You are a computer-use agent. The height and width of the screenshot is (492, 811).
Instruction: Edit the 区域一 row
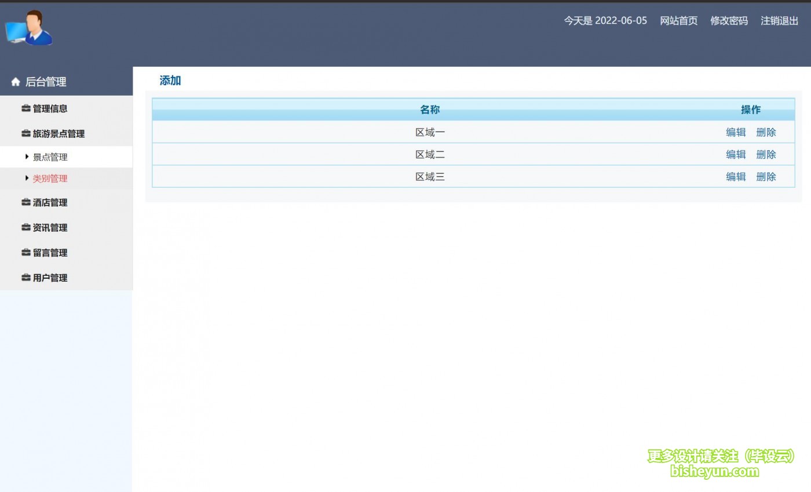coord(736,132)
